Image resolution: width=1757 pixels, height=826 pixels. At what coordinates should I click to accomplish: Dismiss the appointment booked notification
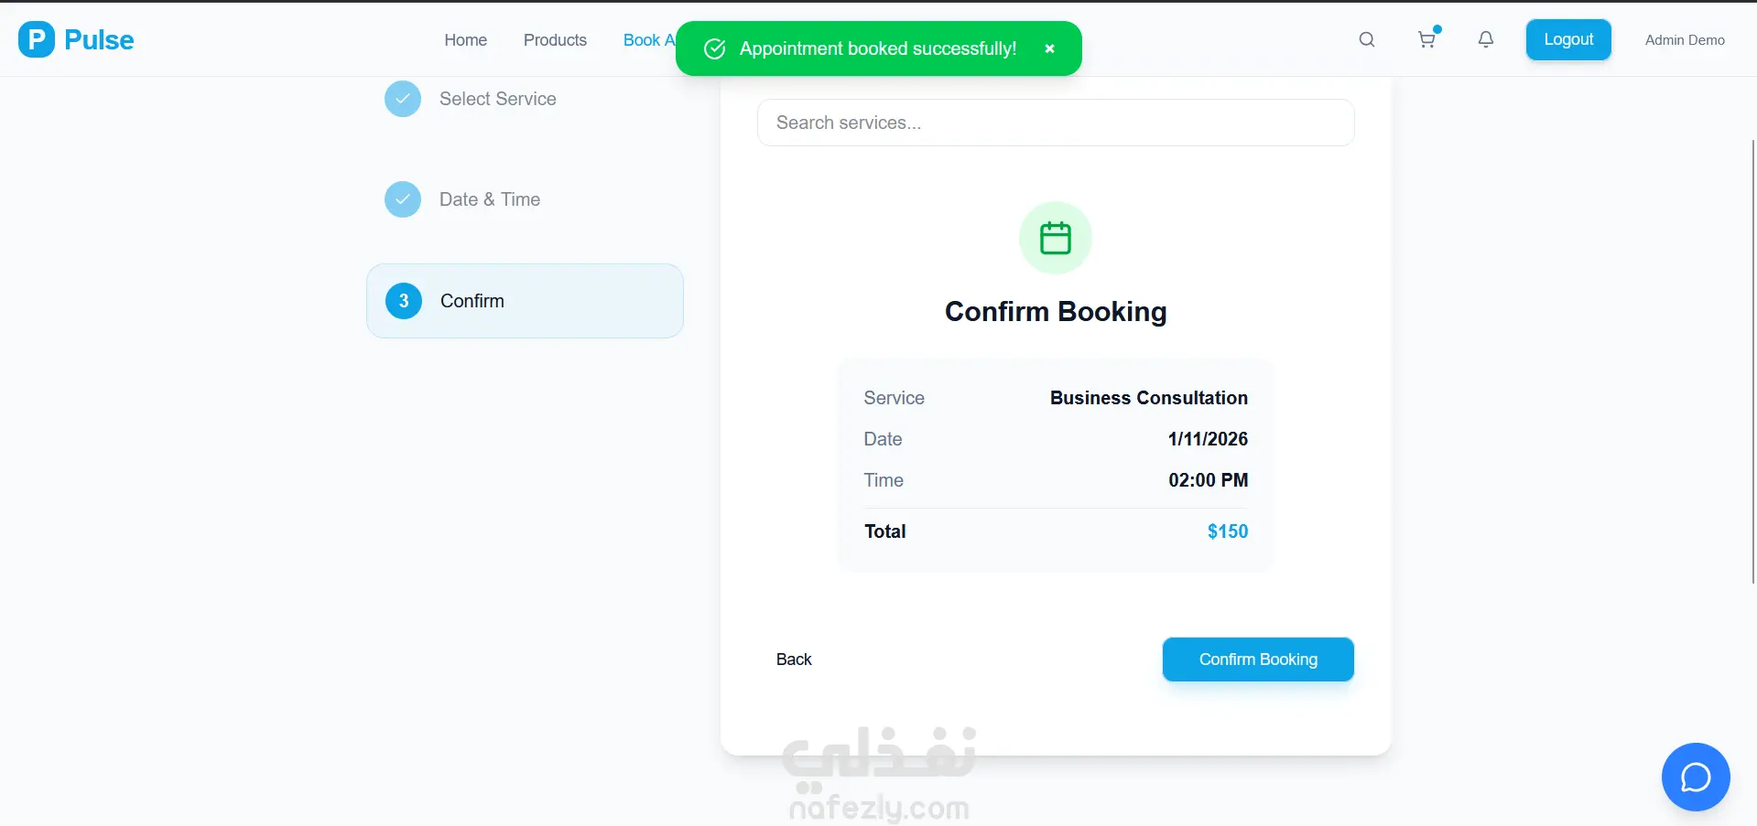(x=1049, y=48)
